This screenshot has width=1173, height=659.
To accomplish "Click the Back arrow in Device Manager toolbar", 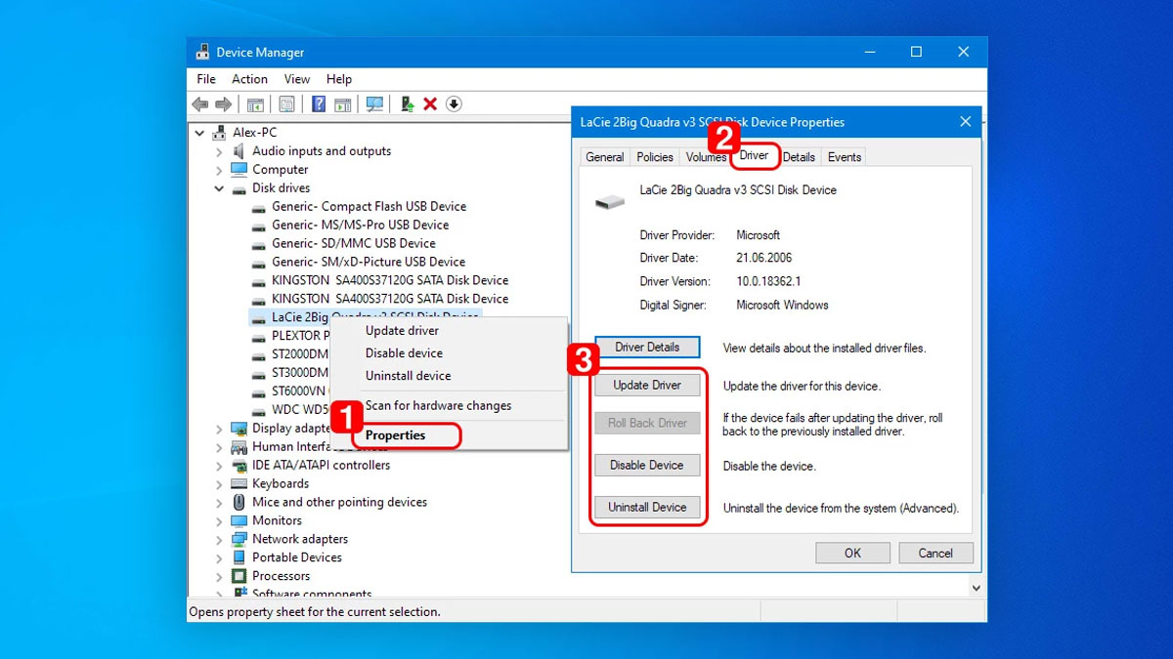I will click(200, 104).
